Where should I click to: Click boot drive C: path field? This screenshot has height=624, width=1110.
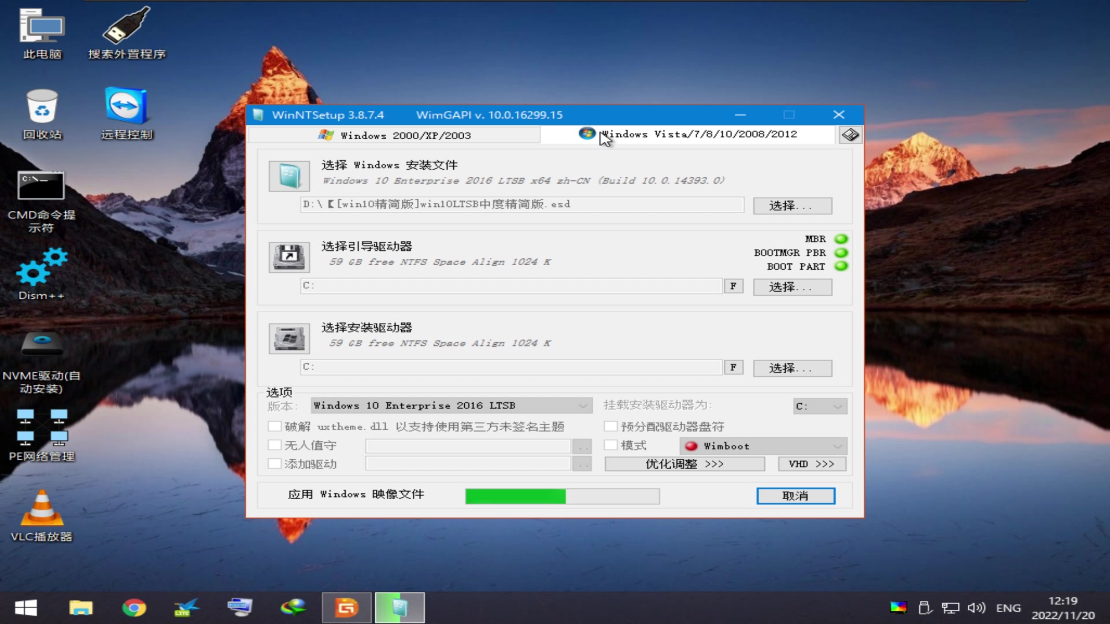(511, 286)
